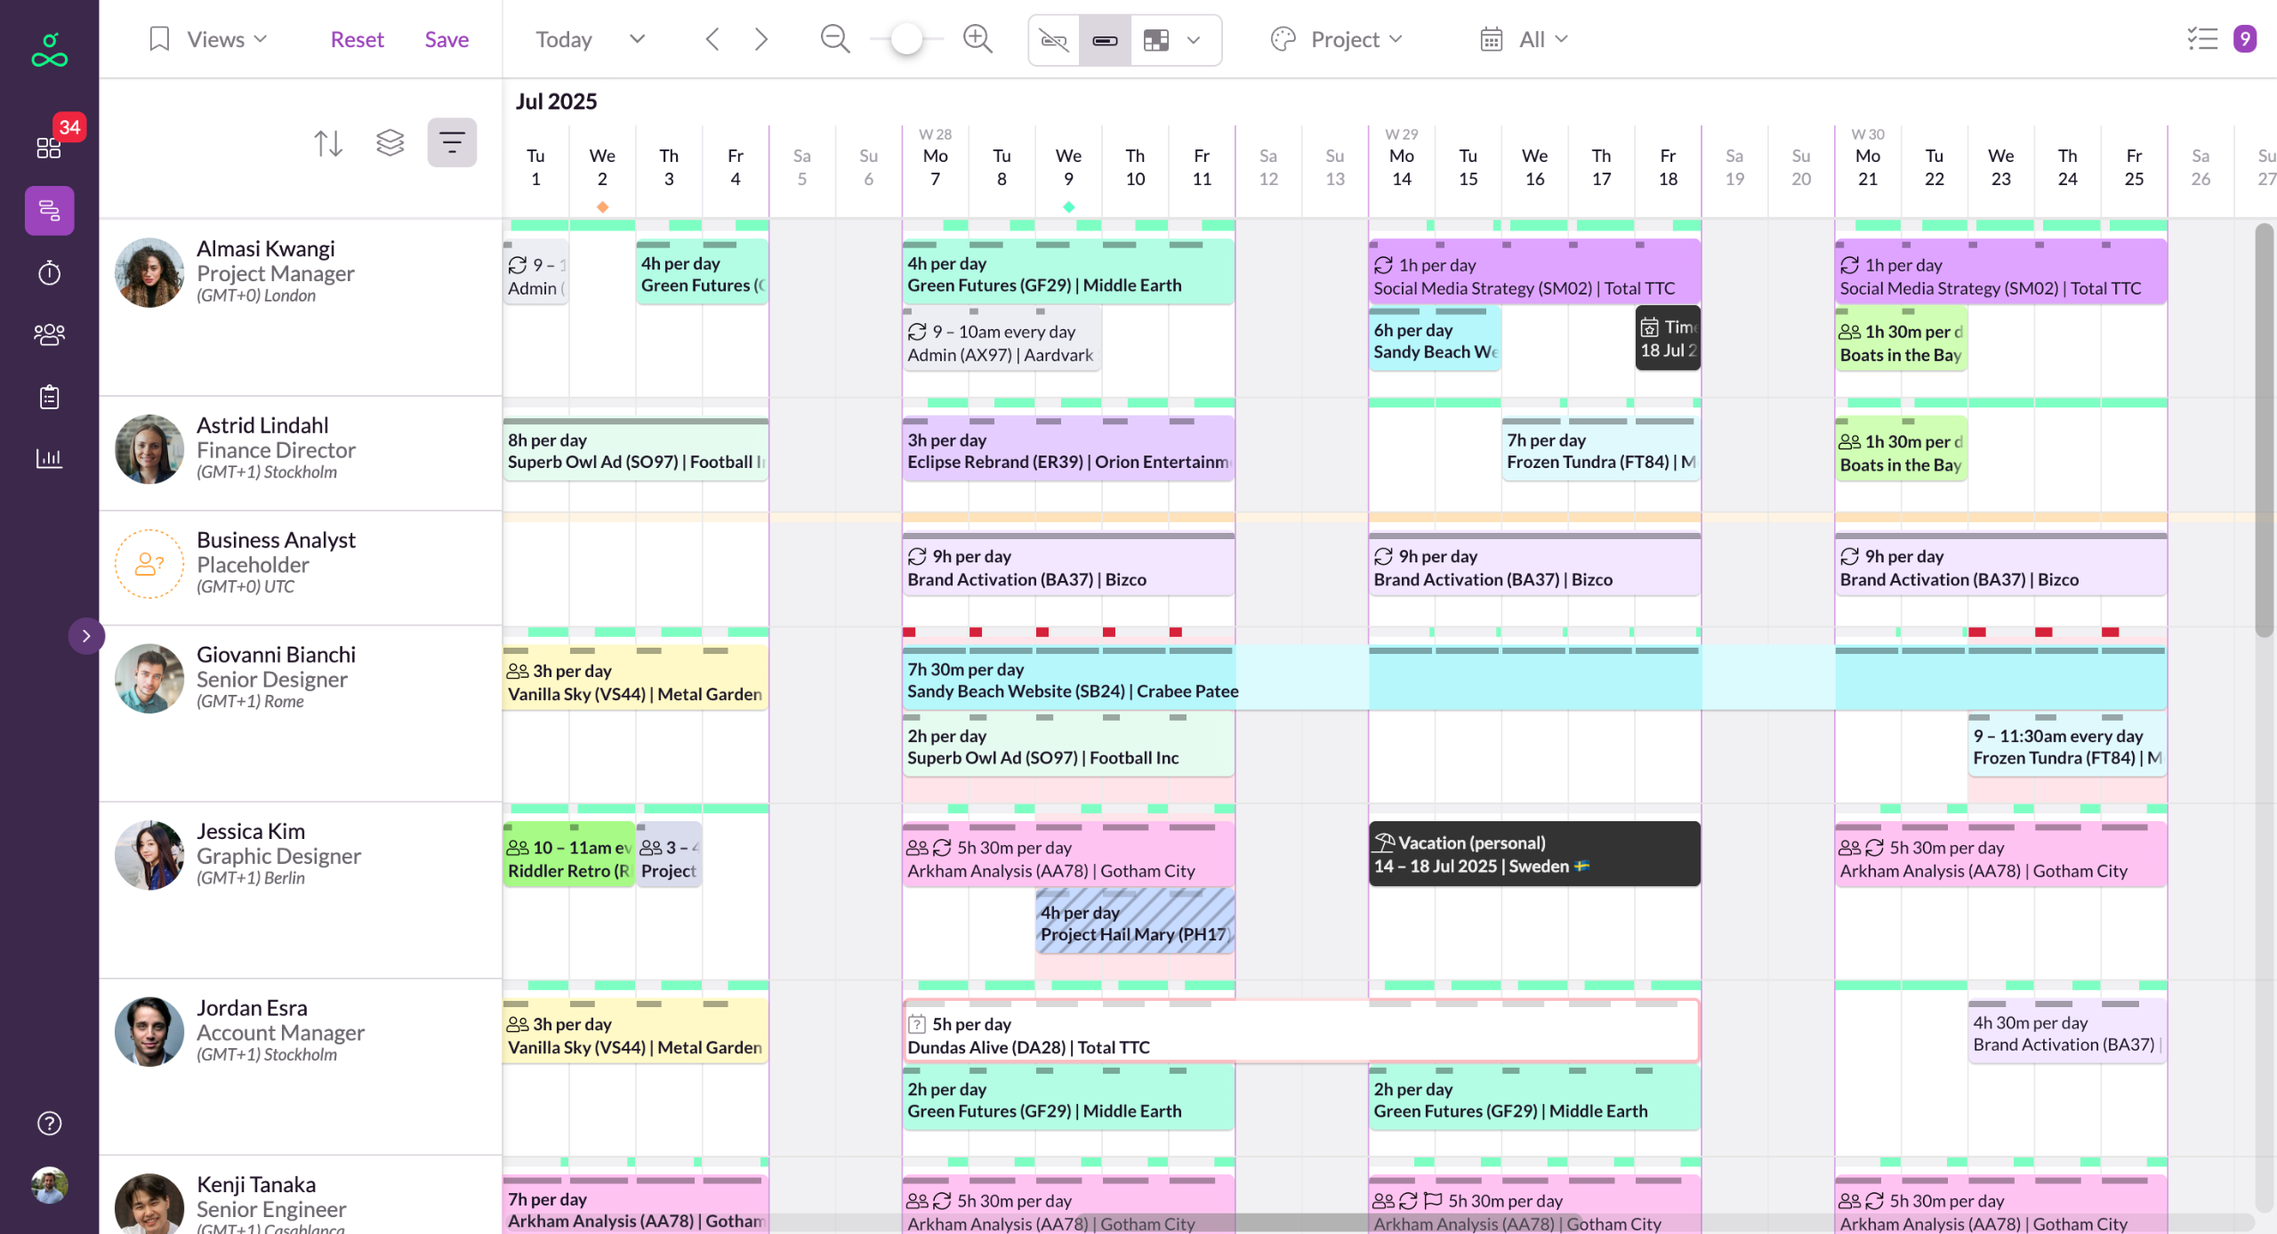Select the hidden-bars view mode toggle
Image resolution: width=2277 pixels, height=1234 pixels.
point(1054,40)
